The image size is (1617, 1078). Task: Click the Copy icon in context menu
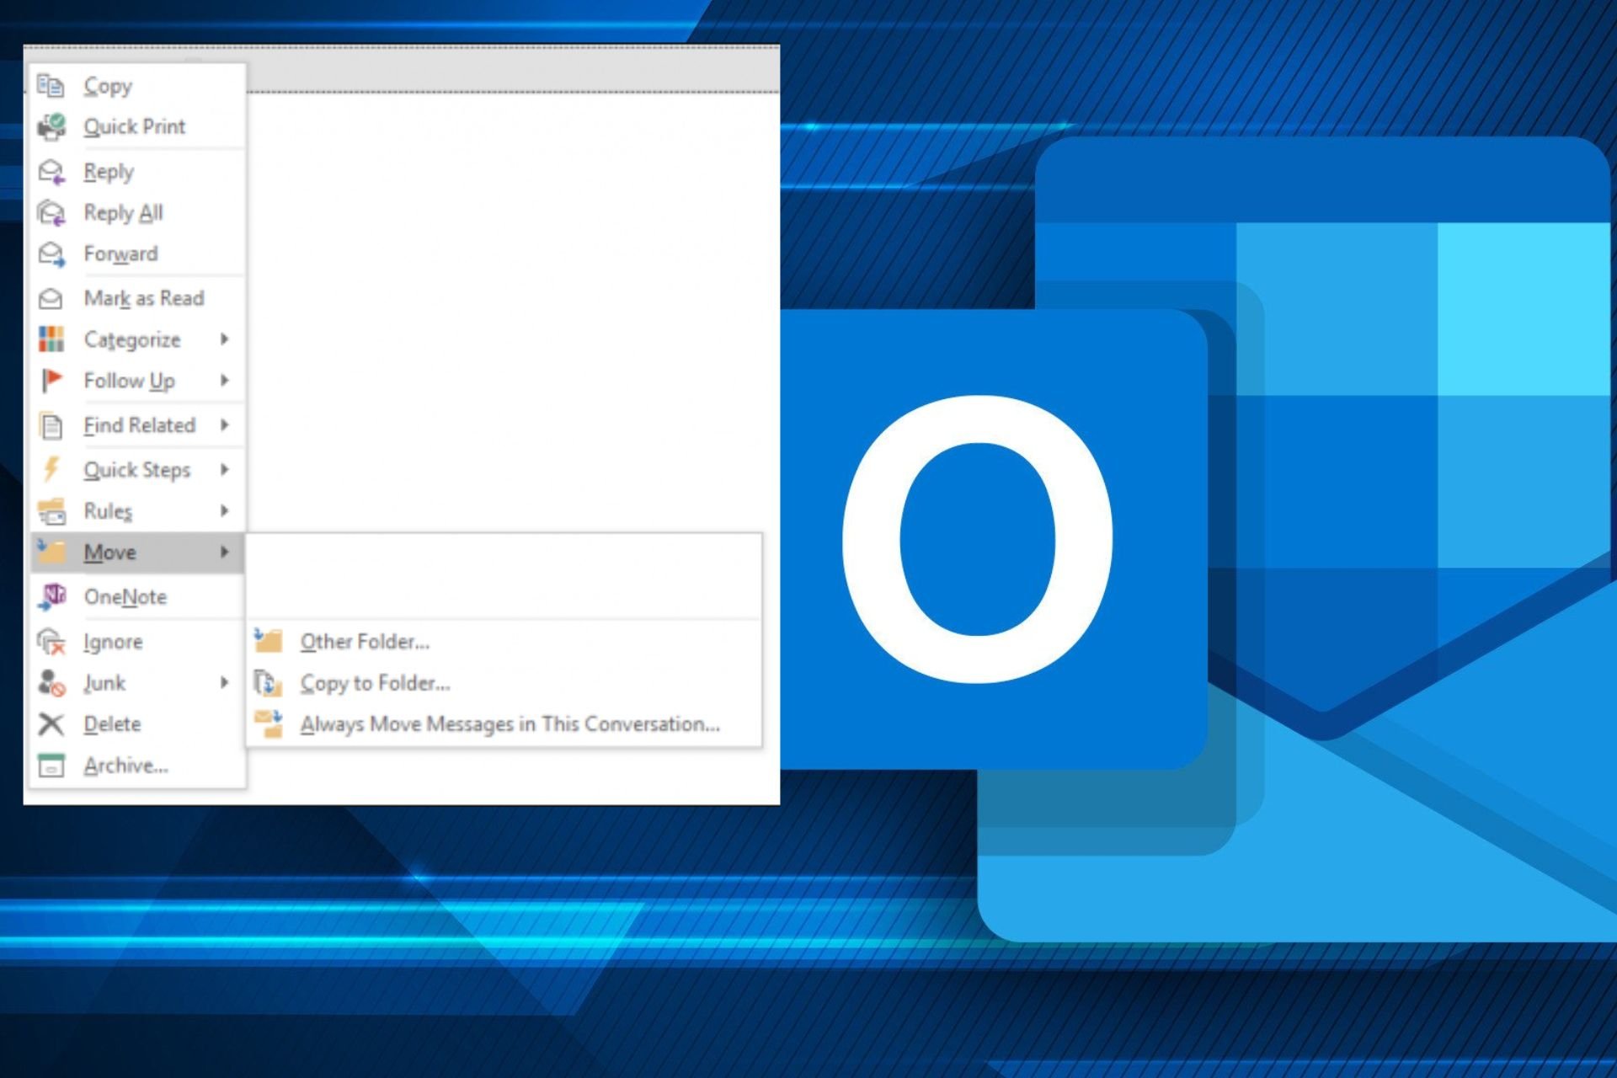[x=51, y=86]
